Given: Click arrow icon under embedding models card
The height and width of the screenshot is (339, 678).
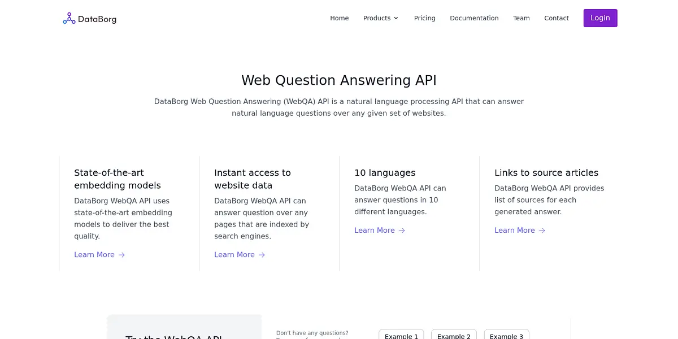Looking at the screenshot, I should [x=121, y=255].
